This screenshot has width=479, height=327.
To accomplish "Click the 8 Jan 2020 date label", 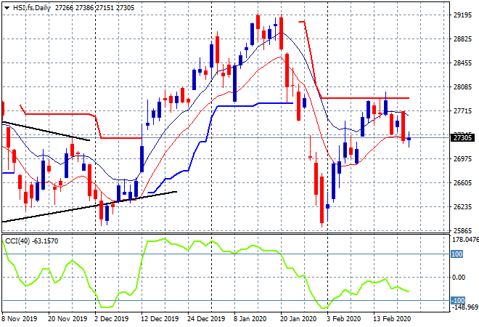I will (x=250, y=319).
